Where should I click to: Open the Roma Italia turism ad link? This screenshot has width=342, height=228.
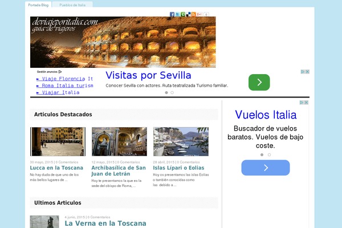65,85
